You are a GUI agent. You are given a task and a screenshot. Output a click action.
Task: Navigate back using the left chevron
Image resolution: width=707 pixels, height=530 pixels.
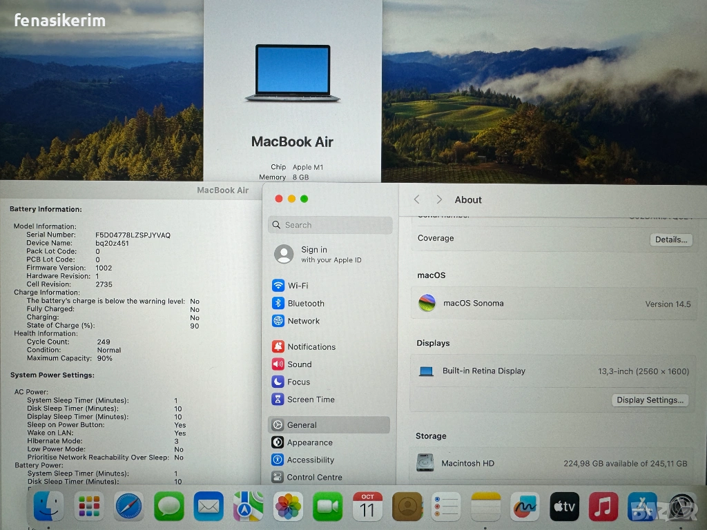point(417,200)
